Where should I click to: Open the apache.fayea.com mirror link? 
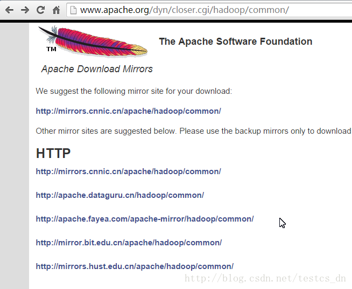point(145,219)
